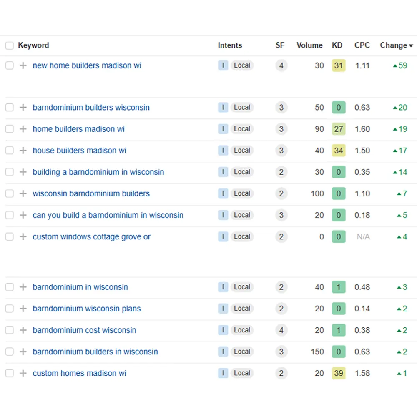
Task: Sort the table by the KD column
Action: click(337, 45)
